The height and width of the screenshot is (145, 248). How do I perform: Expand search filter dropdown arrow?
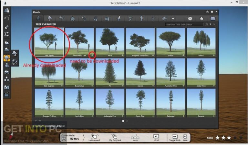tap(210, 24)
